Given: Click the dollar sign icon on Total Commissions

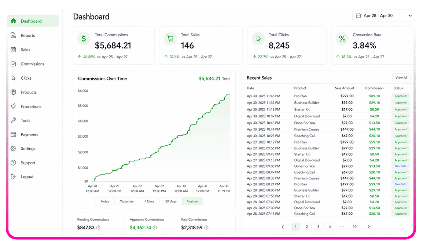Looking at the screenshot, I should 84,39.
